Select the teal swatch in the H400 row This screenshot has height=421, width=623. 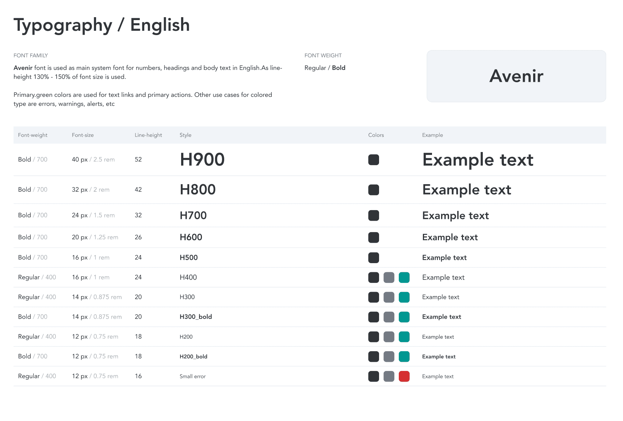(x=404, y=277)
